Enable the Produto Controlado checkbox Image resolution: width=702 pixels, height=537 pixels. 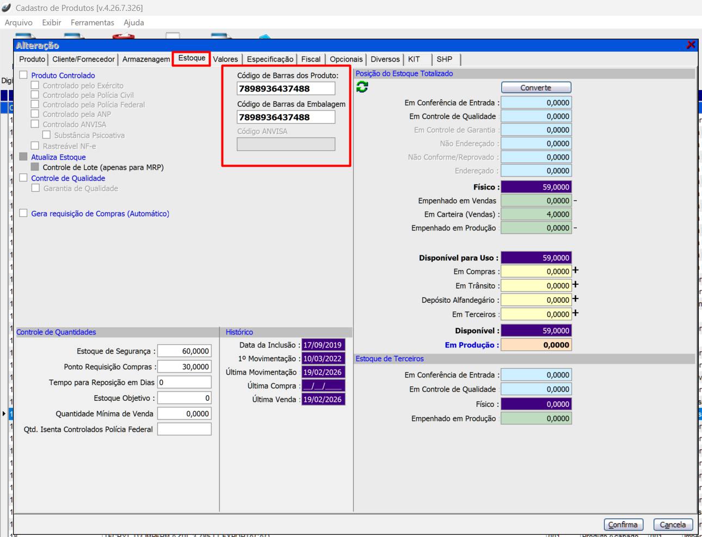coord(23,75)
